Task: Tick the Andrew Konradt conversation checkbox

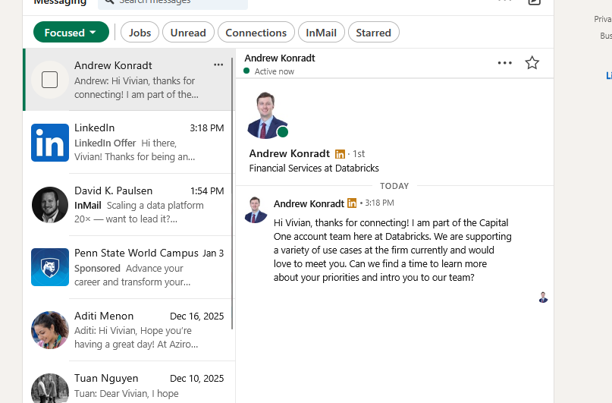Action: point(50,80)
